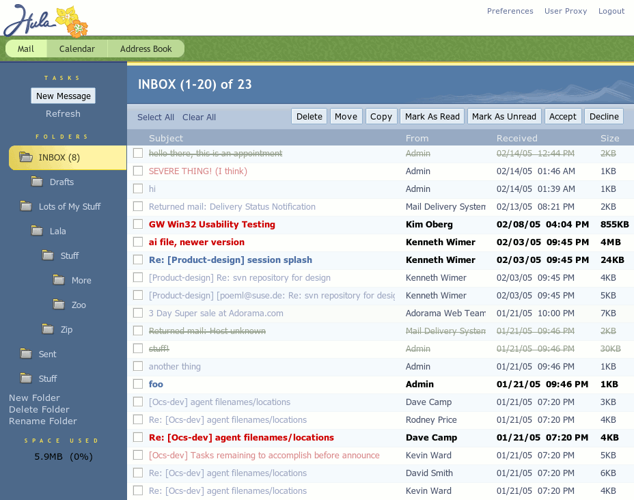
Task: Click the Drafts folder icon
Action: [x=37, y=182]
